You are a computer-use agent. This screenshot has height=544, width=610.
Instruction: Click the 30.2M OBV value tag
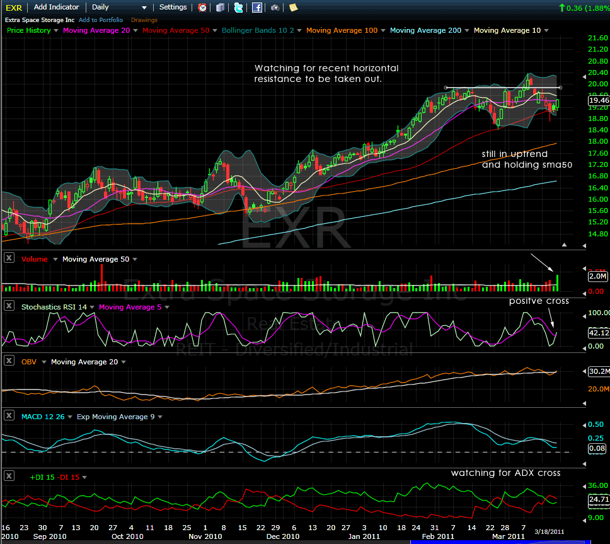[599, 371]
